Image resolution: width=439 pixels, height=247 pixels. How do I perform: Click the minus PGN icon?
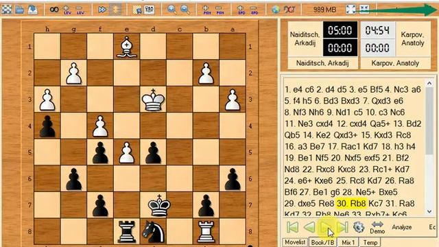coord(219,10)
